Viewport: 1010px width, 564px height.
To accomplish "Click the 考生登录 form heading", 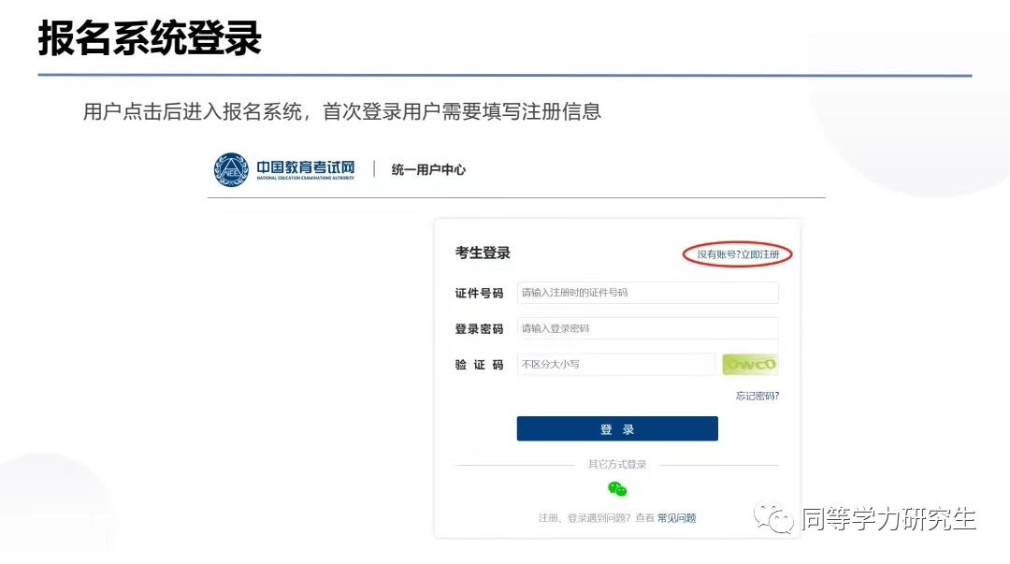I will [483, 253].
